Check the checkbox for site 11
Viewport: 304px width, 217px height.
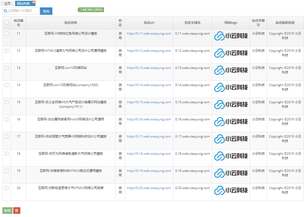click(x=7, y=34)
